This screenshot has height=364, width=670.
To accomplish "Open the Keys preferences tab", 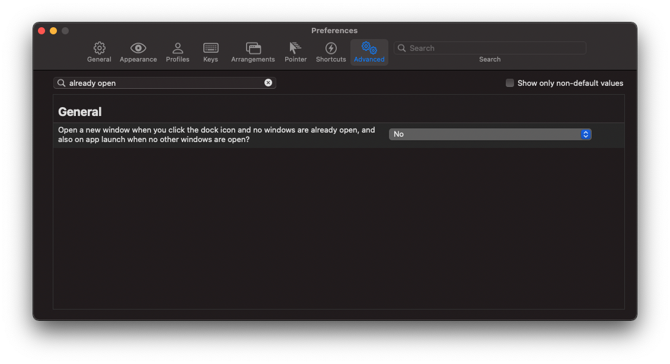I will pos(210,53).
